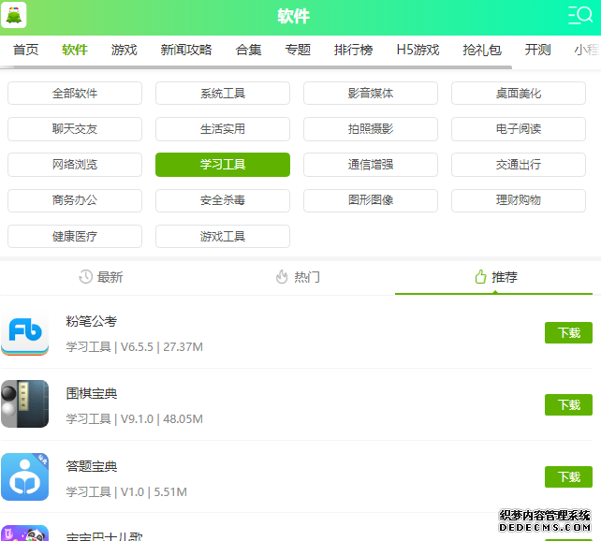Click the thumbs-up icon beside 推荐
The width and height of the screenshot is (601, 541).
[x=480, y=277]
